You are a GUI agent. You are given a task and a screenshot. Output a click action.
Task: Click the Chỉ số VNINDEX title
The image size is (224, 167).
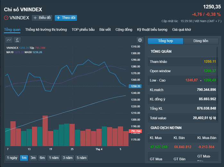click(x=23, y=10)
